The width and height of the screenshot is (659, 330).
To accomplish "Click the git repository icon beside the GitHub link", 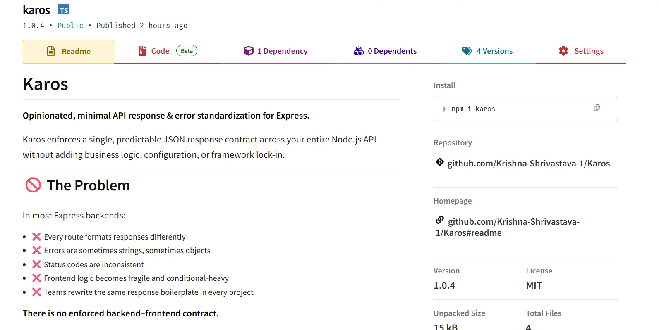I will point(439,162).
